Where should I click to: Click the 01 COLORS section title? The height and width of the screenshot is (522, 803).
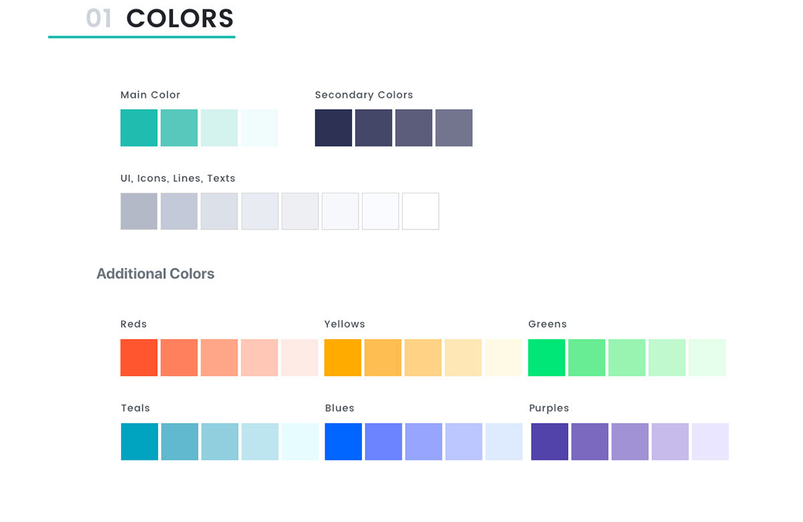(x=160, y=19)
